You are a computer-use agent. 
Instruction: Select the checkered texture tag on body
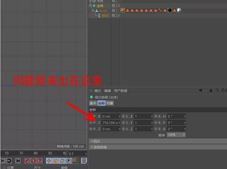pyautogui.click(x=123, y=10)
